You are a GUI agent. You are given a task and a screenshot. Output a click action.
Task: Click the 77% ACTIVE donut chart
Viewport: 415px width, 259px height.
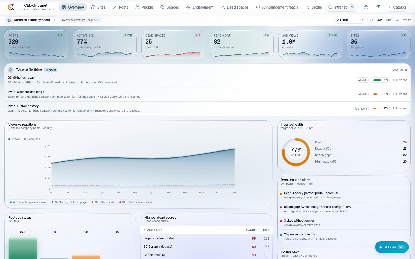click(x=296, y=152)
